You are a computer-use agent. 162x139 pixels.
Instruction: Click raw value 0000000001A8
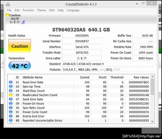139,95
